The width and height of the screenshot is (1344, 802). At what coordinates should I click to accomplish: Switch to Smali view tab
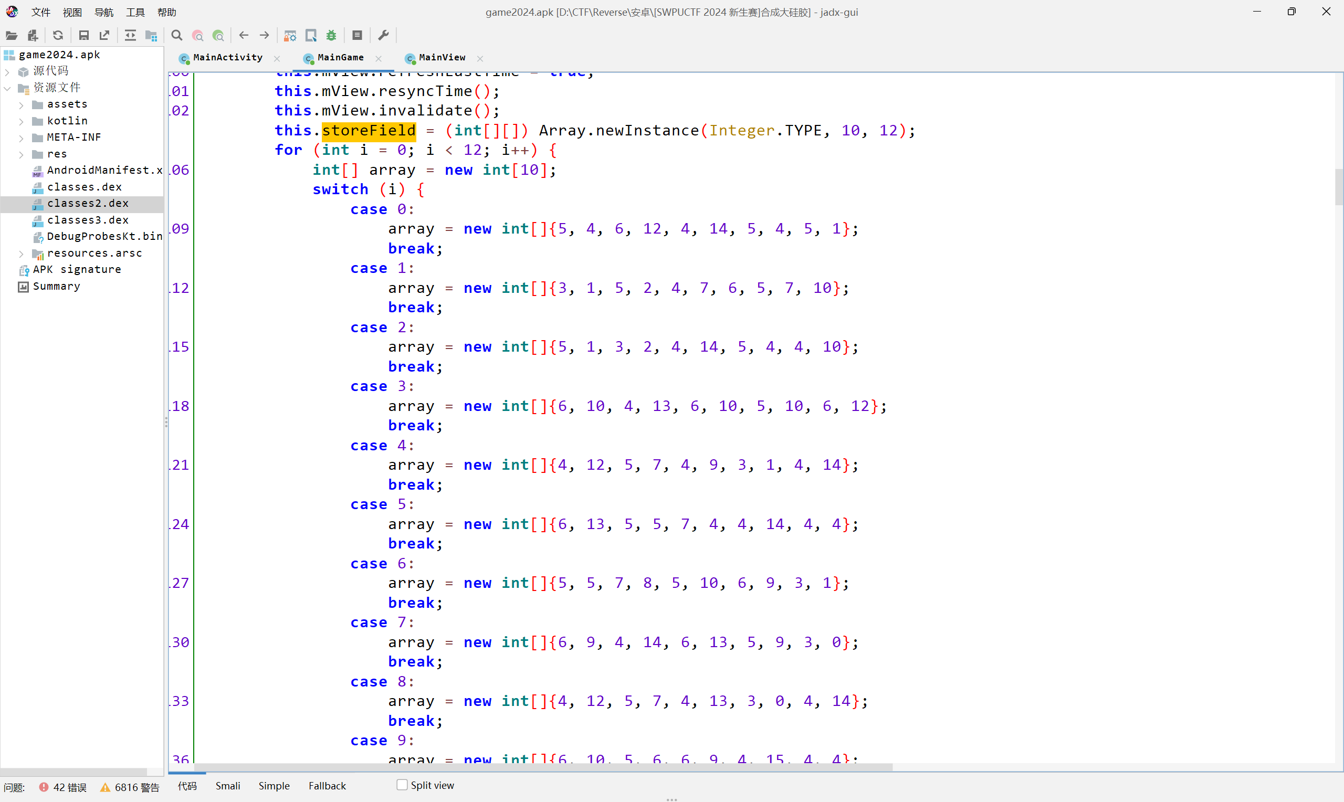tap(227, 786)
